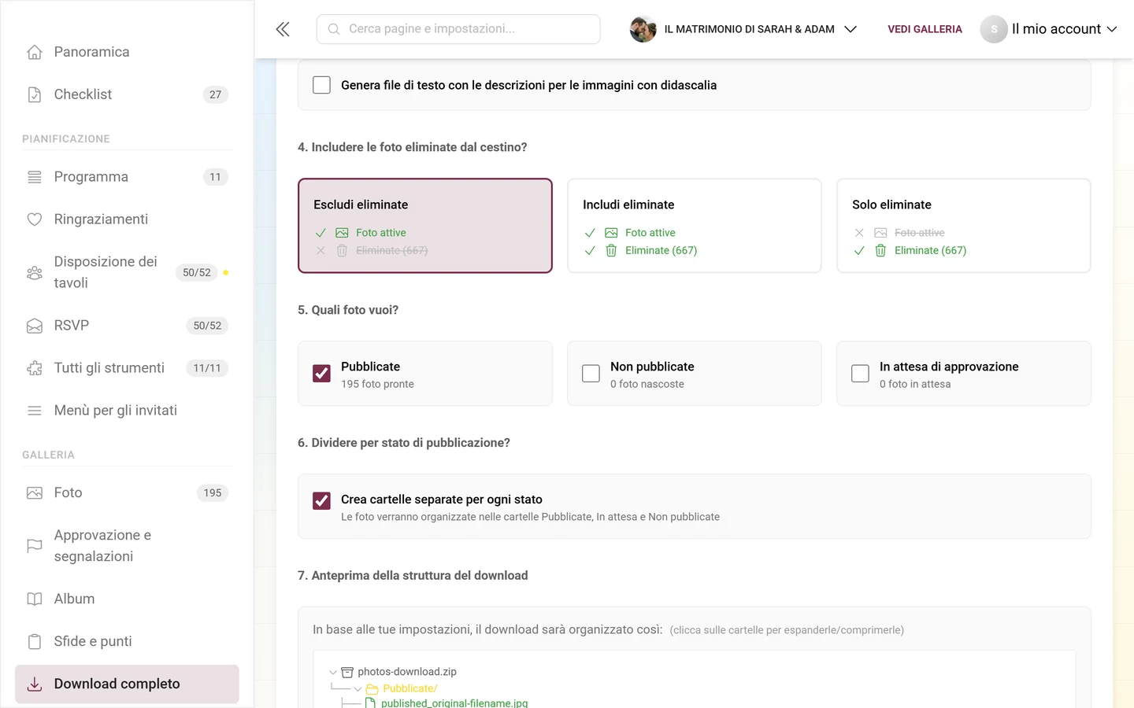
Task: Uncheck the Pubblicate photos checkbox
Action: (321, 374)
